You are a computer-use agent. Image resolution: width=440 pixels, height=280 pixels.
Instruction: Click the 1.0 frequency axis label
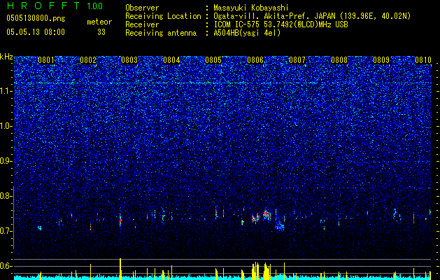point(6,126)
